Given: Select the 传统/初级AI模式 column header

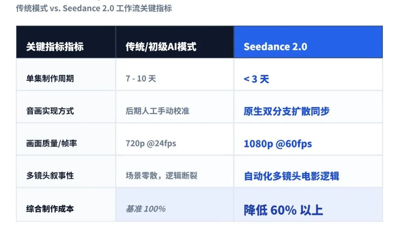Looking at the screenshot, I should 161,46.
